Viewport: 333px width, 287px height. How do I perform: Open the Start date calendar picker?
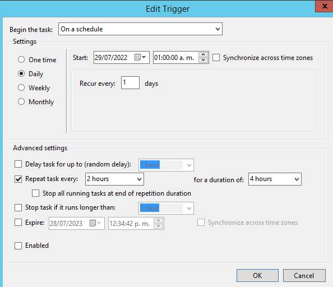140,57
